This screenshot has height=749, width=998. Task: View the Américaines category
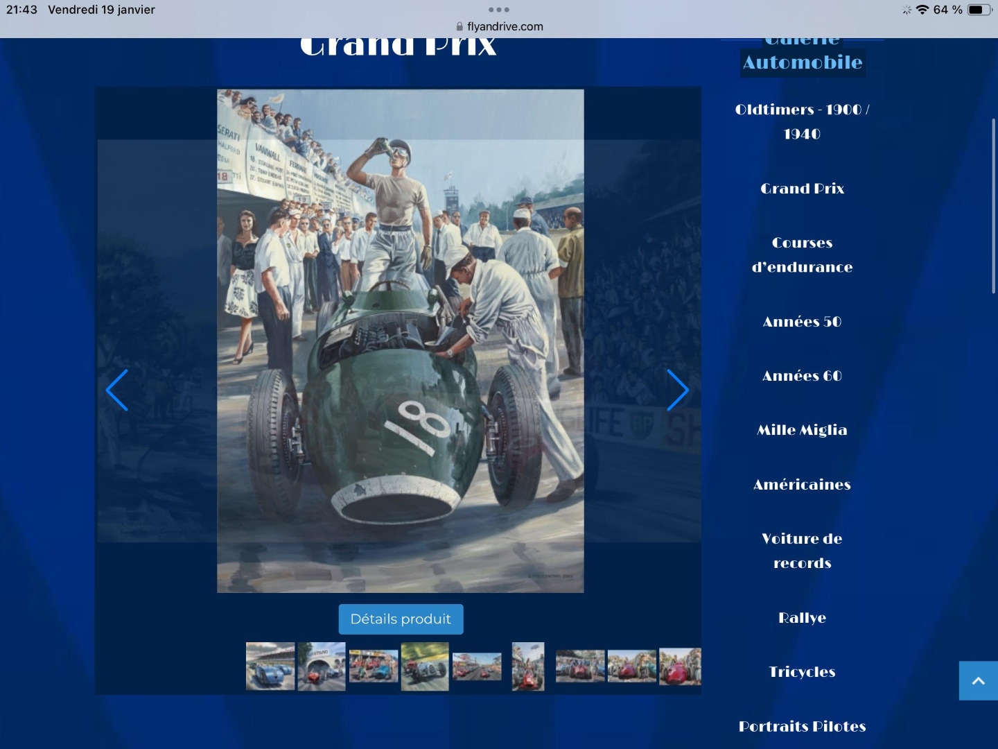(x=803, y=485)
